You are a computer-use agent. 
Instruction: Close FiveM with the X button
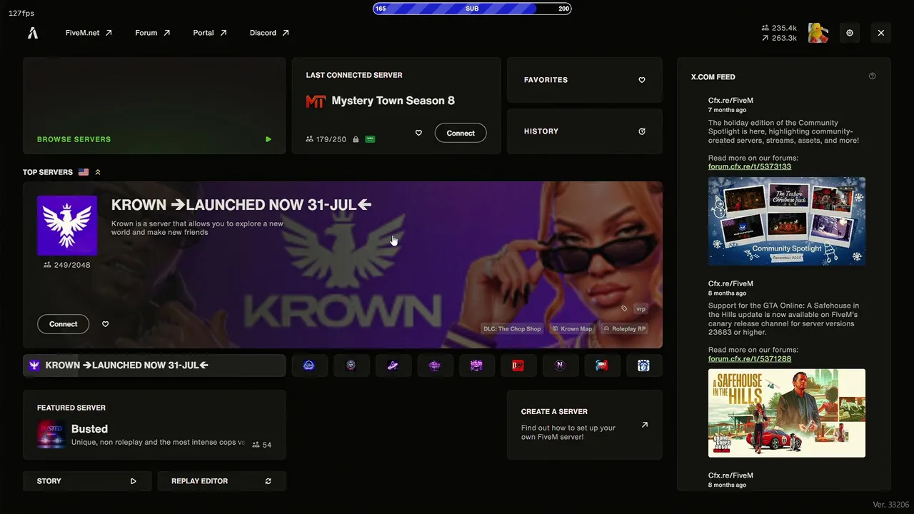pyautogui.click(x=881, y=33)
